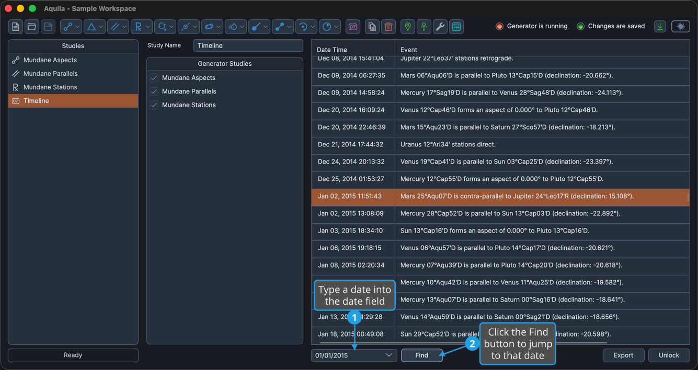Uncheck Mundane Stations in Generator Studies
Screen dimensions: 698x370
[154, 105]
